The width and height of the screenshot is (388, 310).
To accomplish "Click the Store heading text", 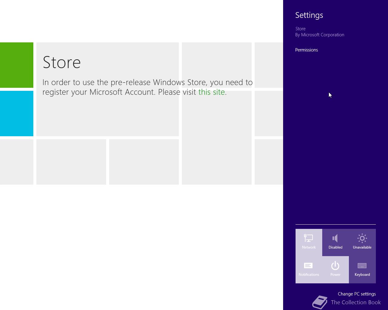I will click(x=62, y=62).
